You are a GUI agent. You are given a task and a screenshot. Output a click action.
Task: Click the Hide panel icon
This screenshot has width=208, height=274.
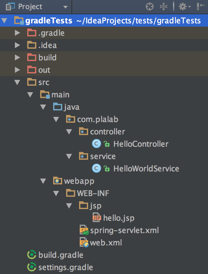(x=201, y=6)
